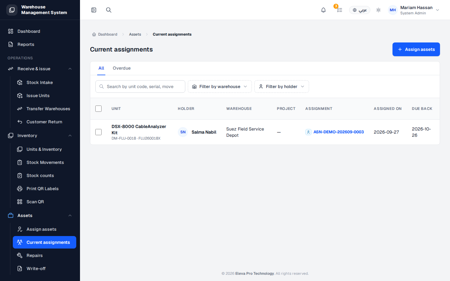Open the task checklist icon with badge

339,10
